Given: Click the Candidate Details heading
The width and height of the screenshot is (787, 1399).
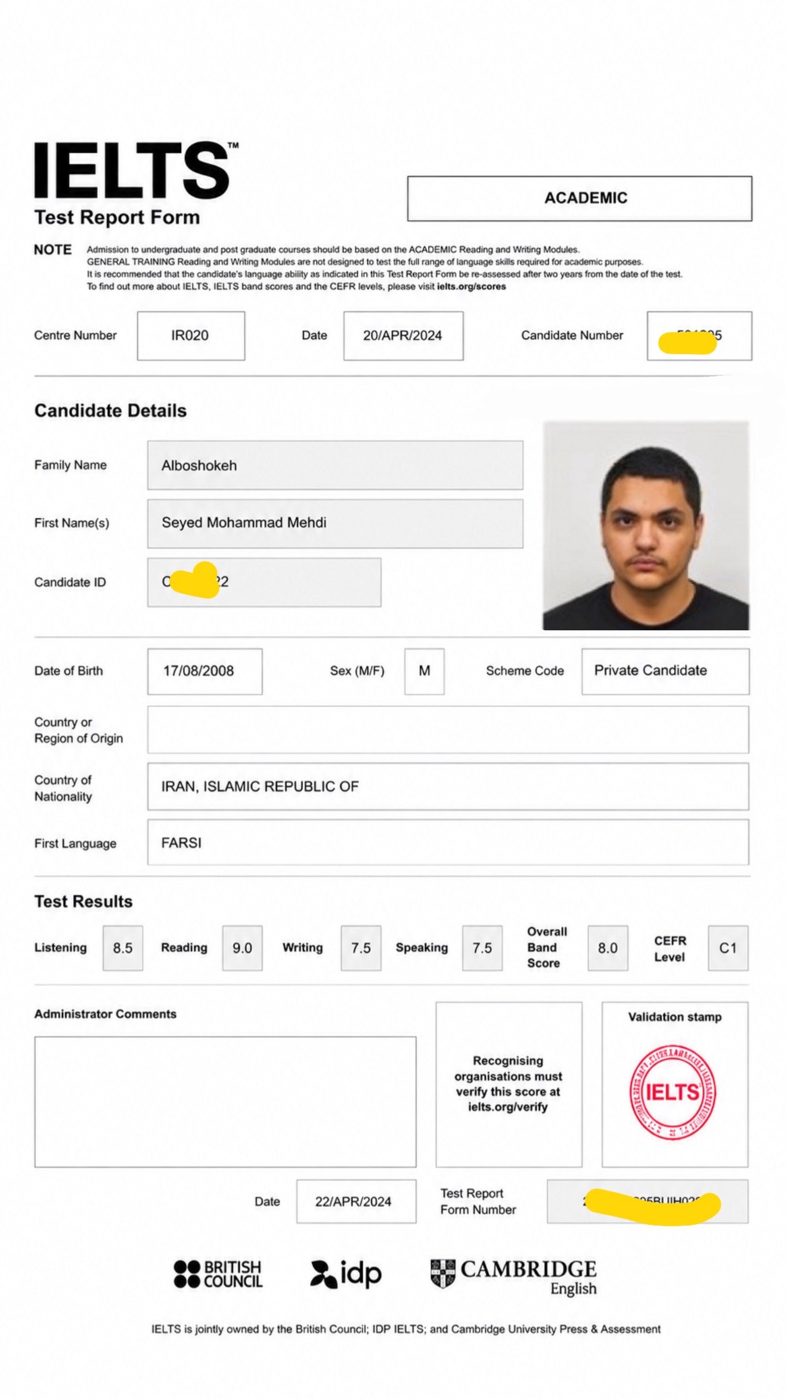Looking at the screenshot, I should (110, 411).
